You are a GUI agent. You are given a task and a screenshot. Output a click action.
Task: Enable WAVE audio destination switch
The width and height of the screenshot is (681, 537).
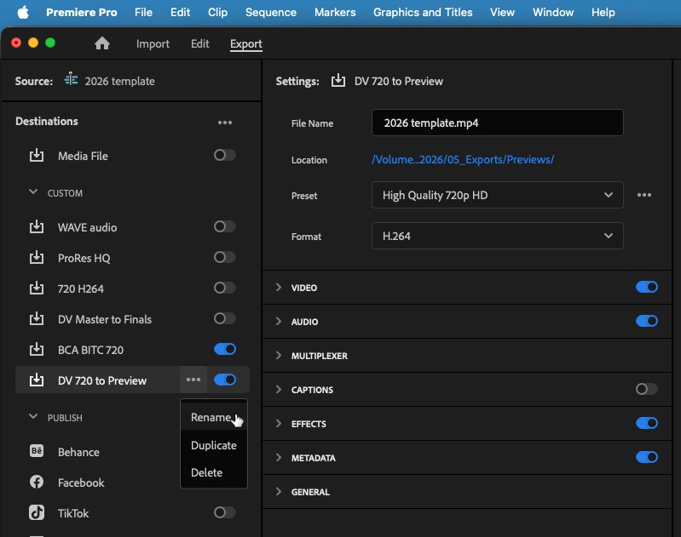[224, 226]
